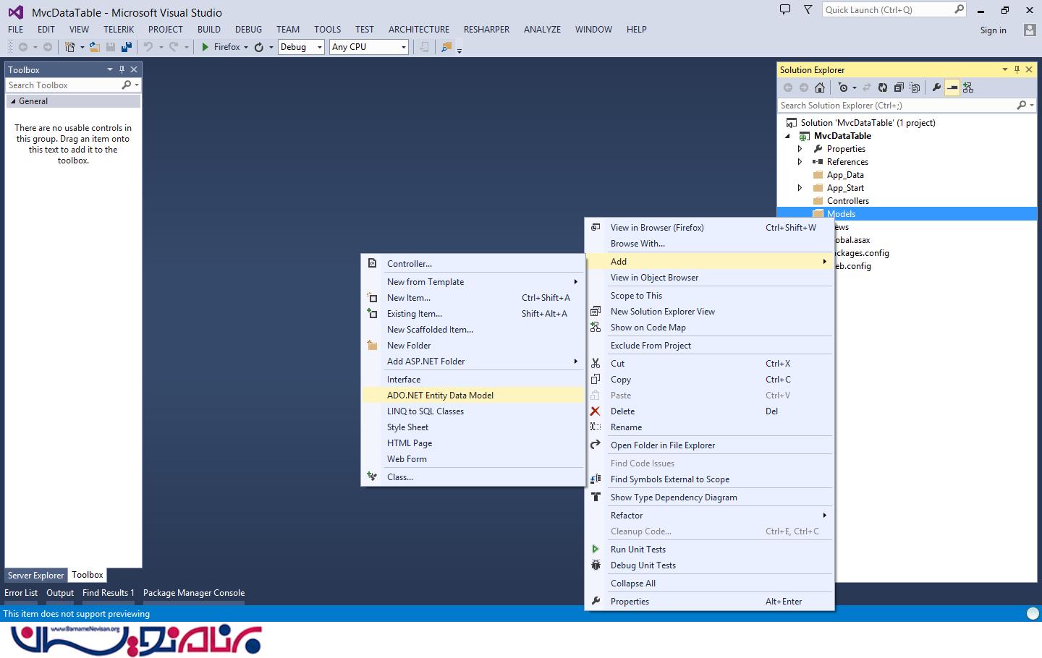The width and height of the screenshot is (1042, 658).
Task: Click the Sign in link
Action: [993, 30]
